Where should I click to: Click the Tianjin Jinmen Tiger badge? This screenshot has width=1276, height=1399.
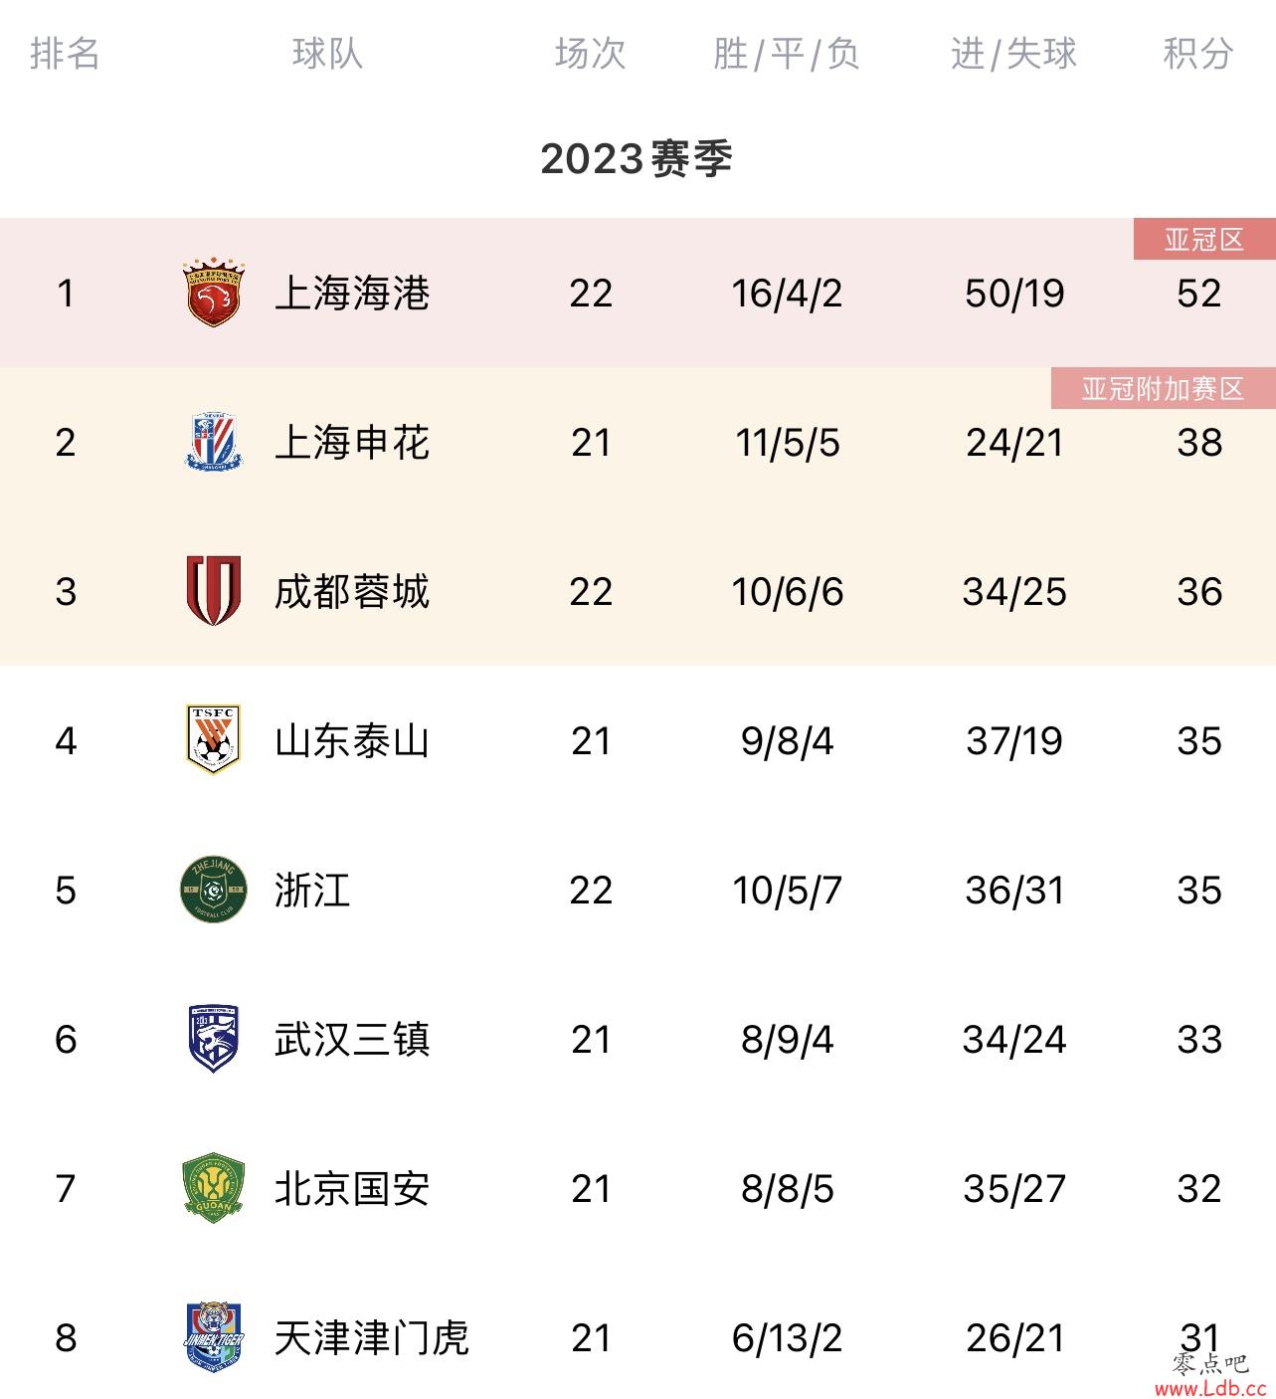point(214,1337)
